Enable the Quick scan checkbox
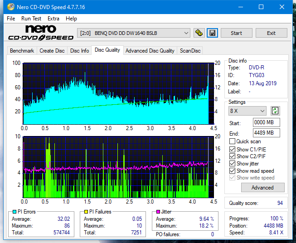Screen dimensions: 296x243 click(232, 141)
